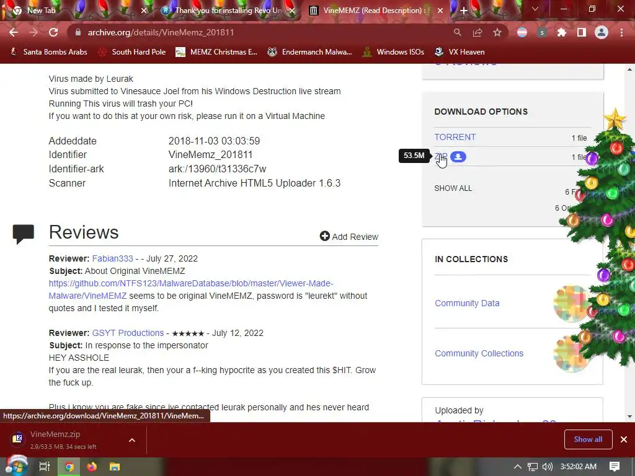Expand the VineMemz.zip download options chevron
635x476 pixels.
pos(132,440)
